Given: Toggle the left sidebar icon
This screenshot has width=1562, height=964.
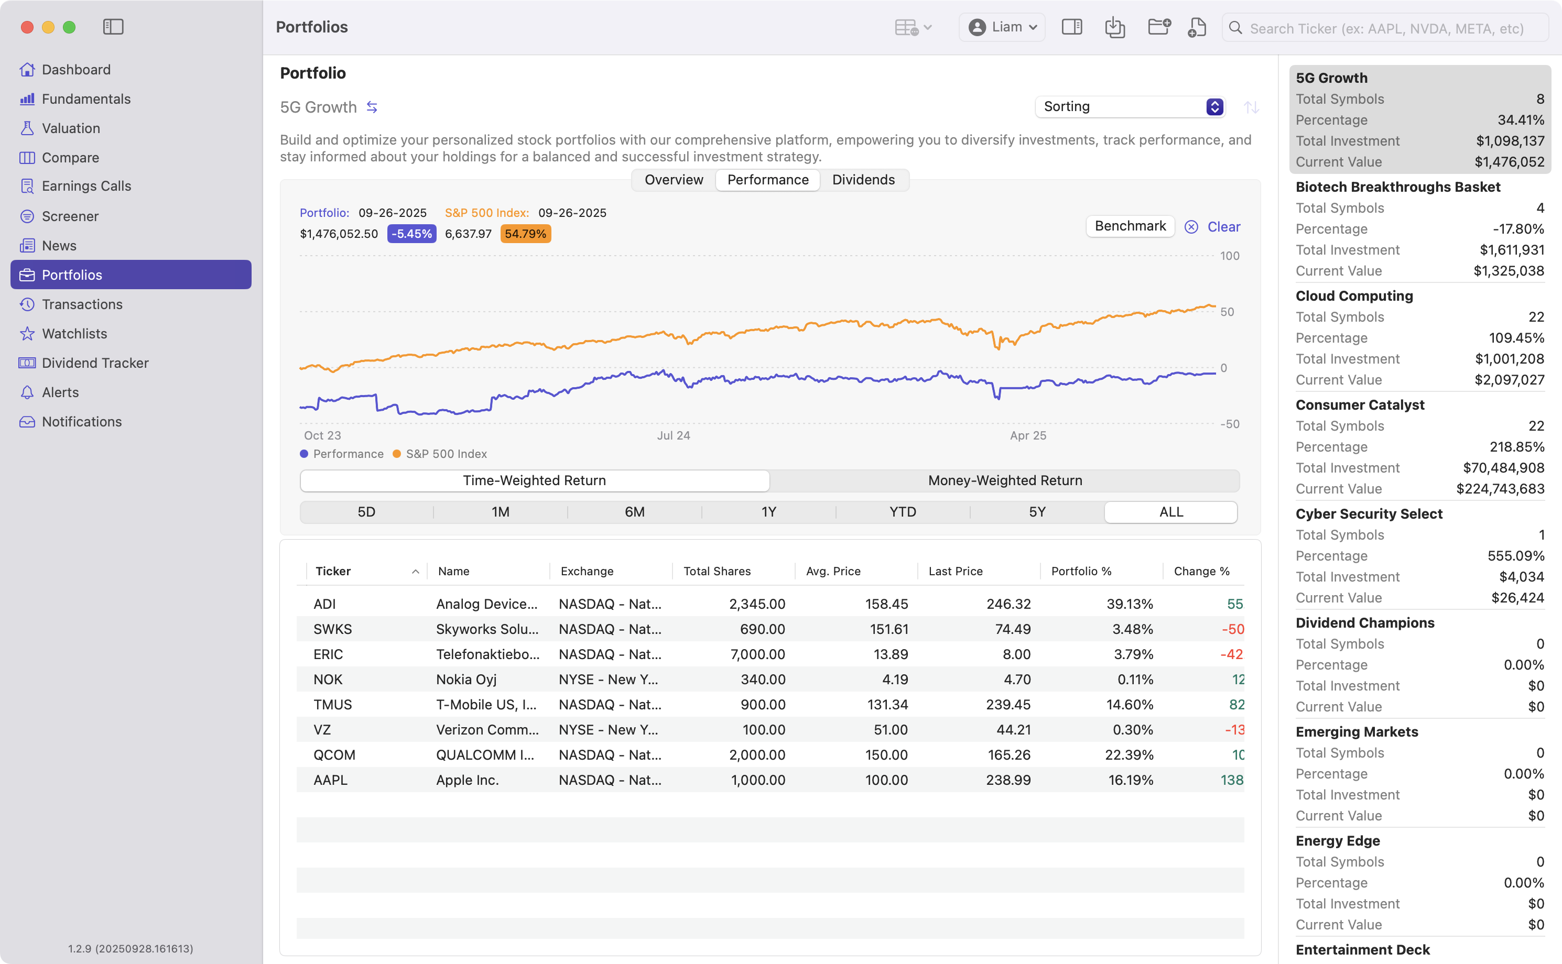Looking at the screenshot, I should point(113,27).
